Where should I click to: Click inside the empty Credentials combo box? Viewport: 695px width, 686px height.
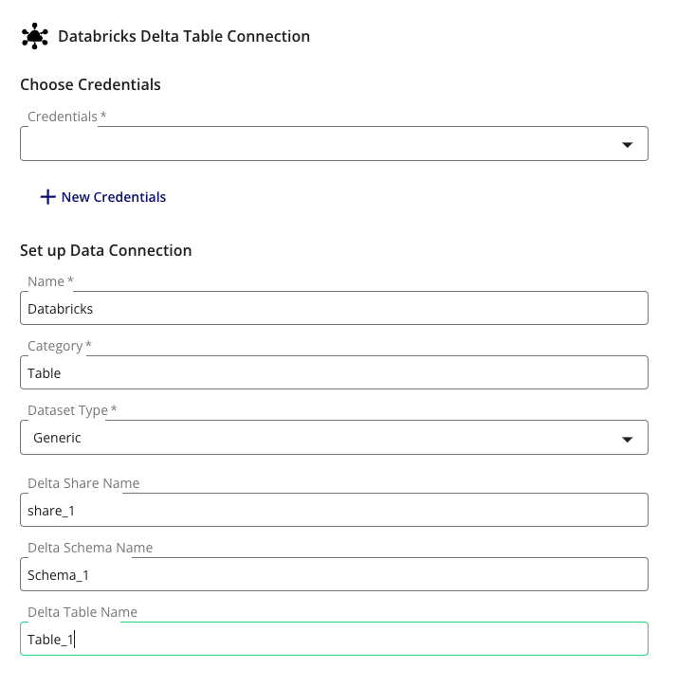tap(313, 144)
